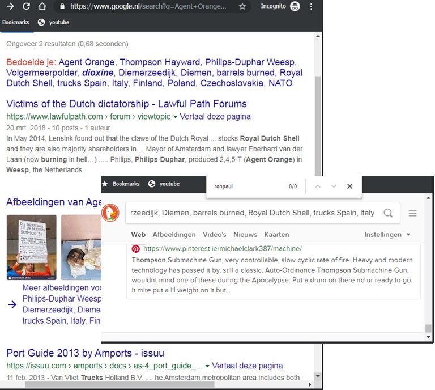Click scroll up arrow in DuckDuckGo window
Screen dimensions: 435x390
click(428, 198)
